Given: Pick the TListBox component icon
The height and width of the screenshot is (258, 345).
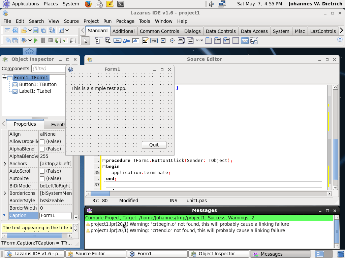Looking at the screenshot, I should 181,41.
